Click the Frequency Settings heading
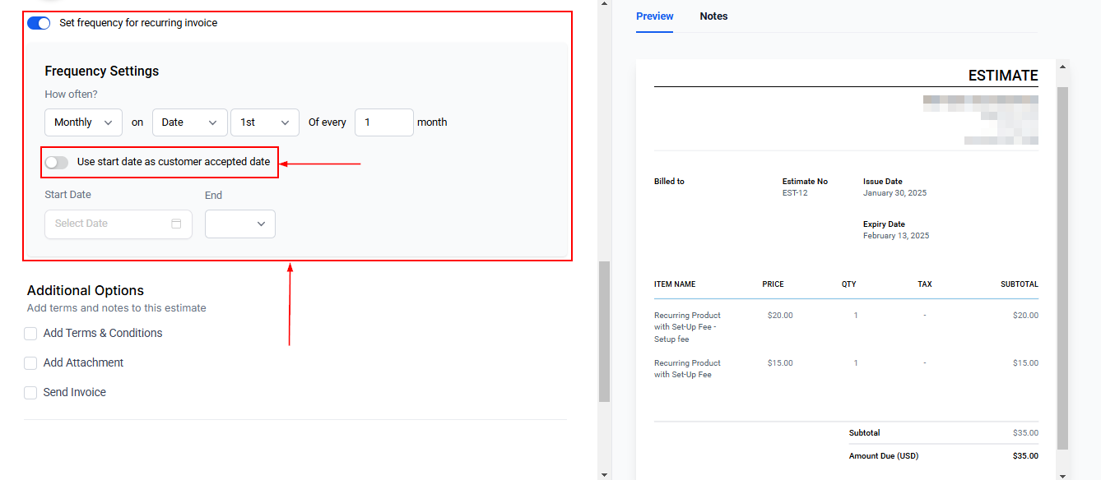Image resolution: width=1101 pixels, height=480 pixels. (x=102, y=72)
